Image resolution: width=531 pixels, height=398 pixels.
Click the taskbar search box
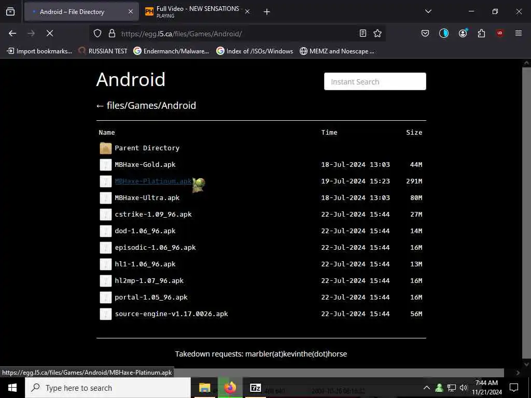point(108,388)
